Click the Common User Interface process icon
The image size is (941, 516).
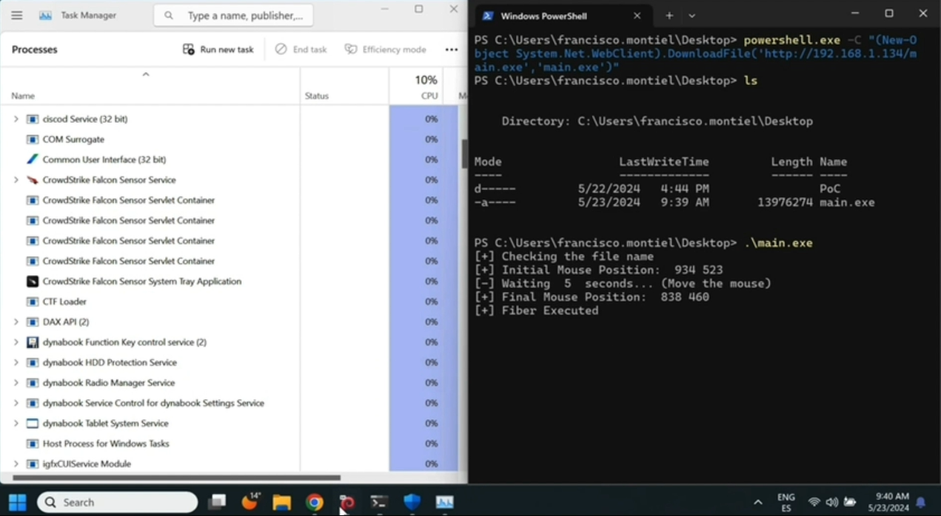(32, 160)
